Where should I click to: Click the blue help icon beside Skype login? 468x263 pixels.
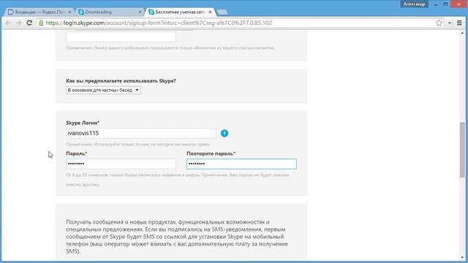click(224, 133)
